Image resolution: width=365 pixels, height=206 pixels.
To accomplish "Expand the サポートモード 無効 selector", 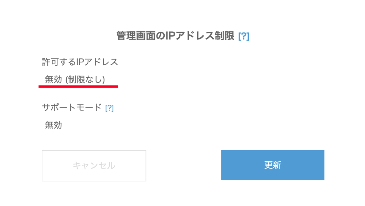I will click(53, 125).
